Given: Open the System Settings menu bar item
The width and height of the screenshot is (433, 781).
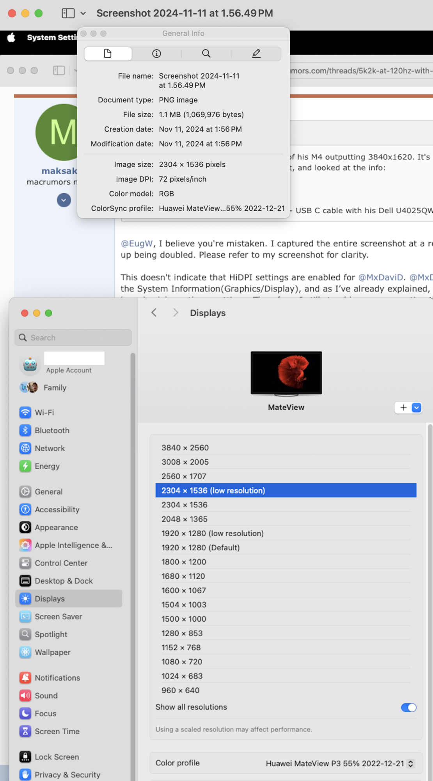Looking at the screenshot, I should click(52, 37).
